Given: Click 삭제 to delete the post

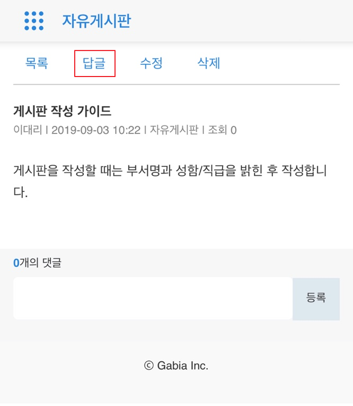Looking at the screenshot, I should (209, 63).
